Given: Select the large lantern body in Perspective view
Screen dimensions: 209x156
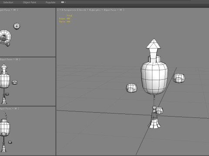Looking at the screenshot, I should pyautogui.click(x=154, y=78).
